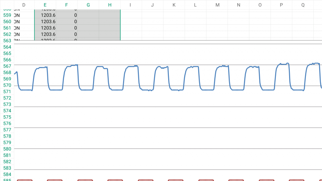Select cell D562 in ON column

pyautogui.click(x=24, y=34)
